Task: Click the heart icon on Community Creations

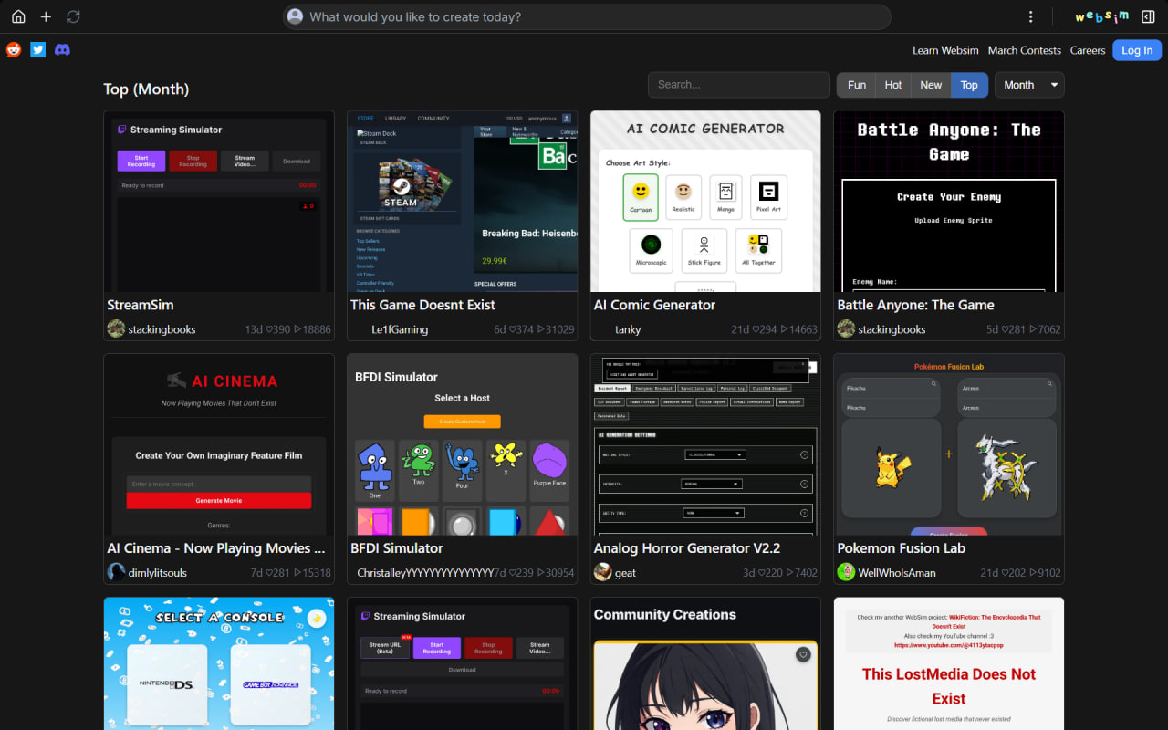Action: (x=803, y=654)
